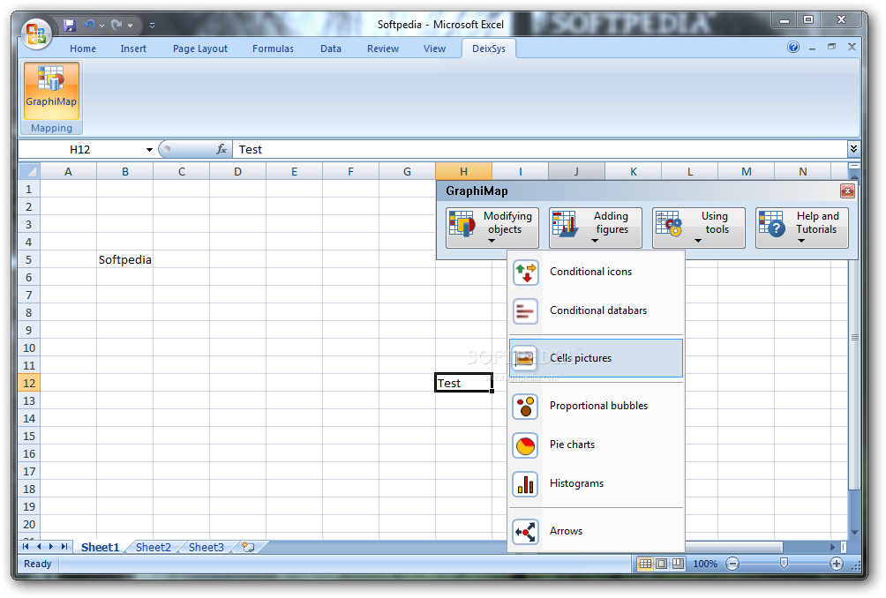The height and width of the screenshot is (598, 886).
Task: Open the View ribbon tab
Action: point(434,49)
